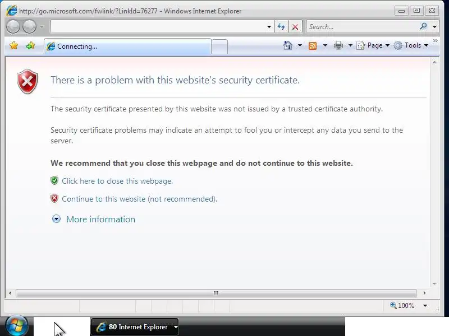
Task: Click the IE logo in title bar
Action: click(12, 11)
